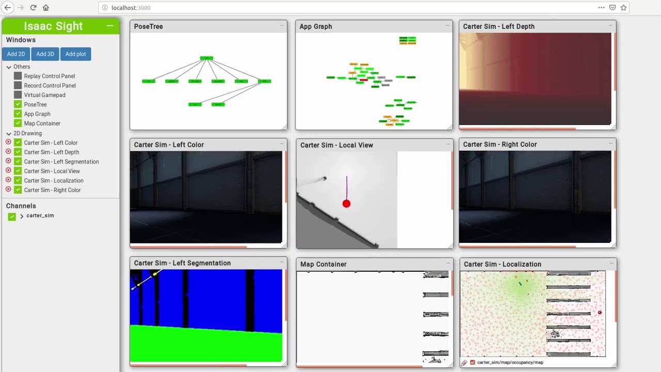Open the browser three-dots page actions menu

tap(601, 8)
